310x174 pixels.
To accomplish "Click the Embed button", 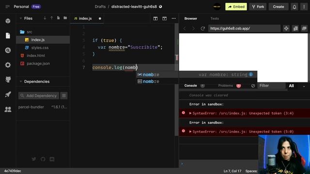I will point(236,7).
